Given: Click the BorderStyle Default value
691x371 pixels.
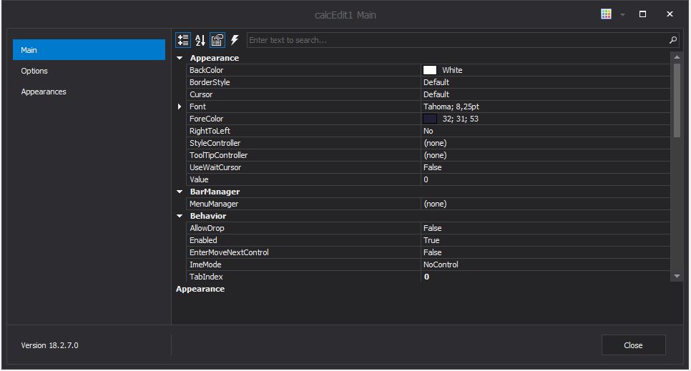Looking at the screenshot, I should 436,82.
